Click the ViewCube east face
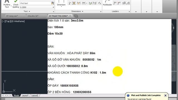 pos(174,28)
